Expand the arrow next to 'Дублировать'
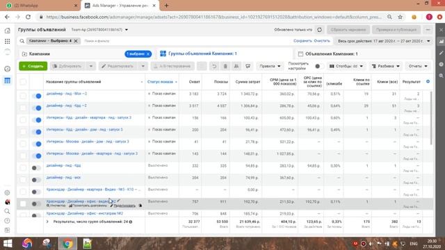Screen dimensions: 445x250 pos(91,66)
